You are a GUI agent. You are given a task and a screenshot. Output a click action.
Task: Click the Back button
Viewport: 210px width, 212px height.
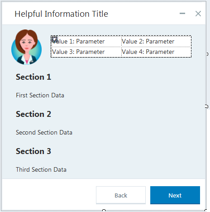click(x=121, y=195)
